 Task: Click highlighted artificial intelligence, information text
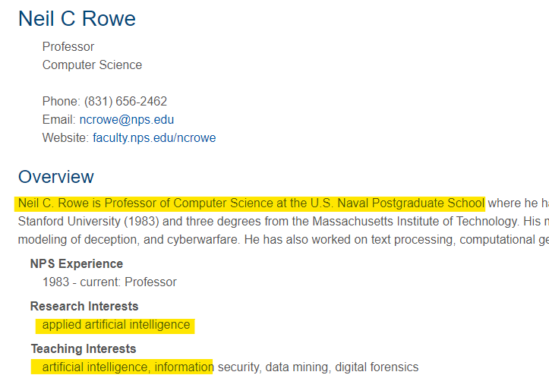click(128, 367)
